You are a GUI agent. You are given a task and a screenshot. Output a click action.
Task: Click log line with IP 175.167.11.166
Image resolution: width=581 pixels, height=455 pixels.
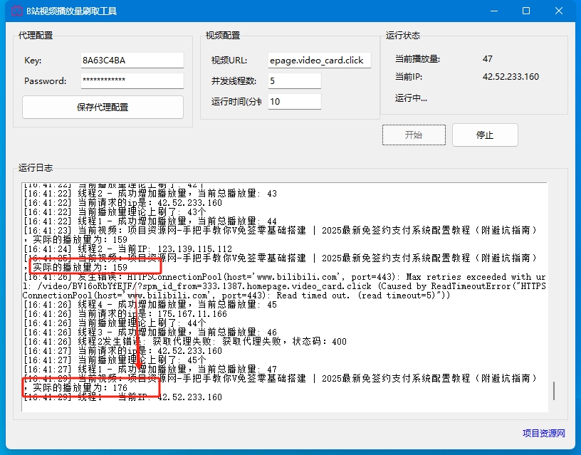click(x=125, y=314)
